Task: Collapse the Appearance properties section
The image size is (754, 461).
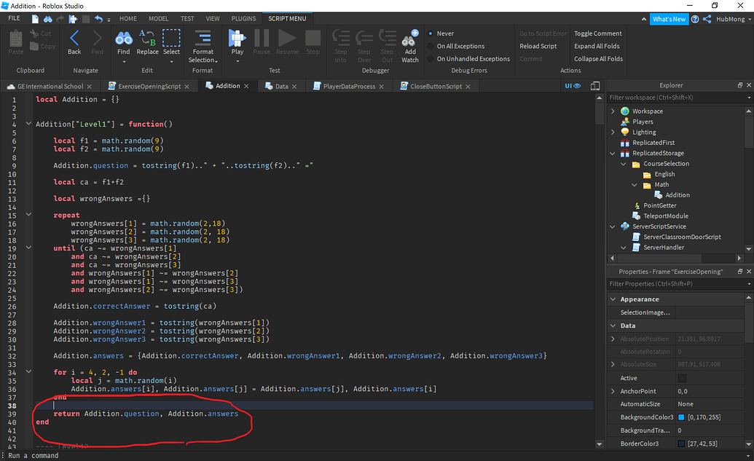Action: coord(613,299)
